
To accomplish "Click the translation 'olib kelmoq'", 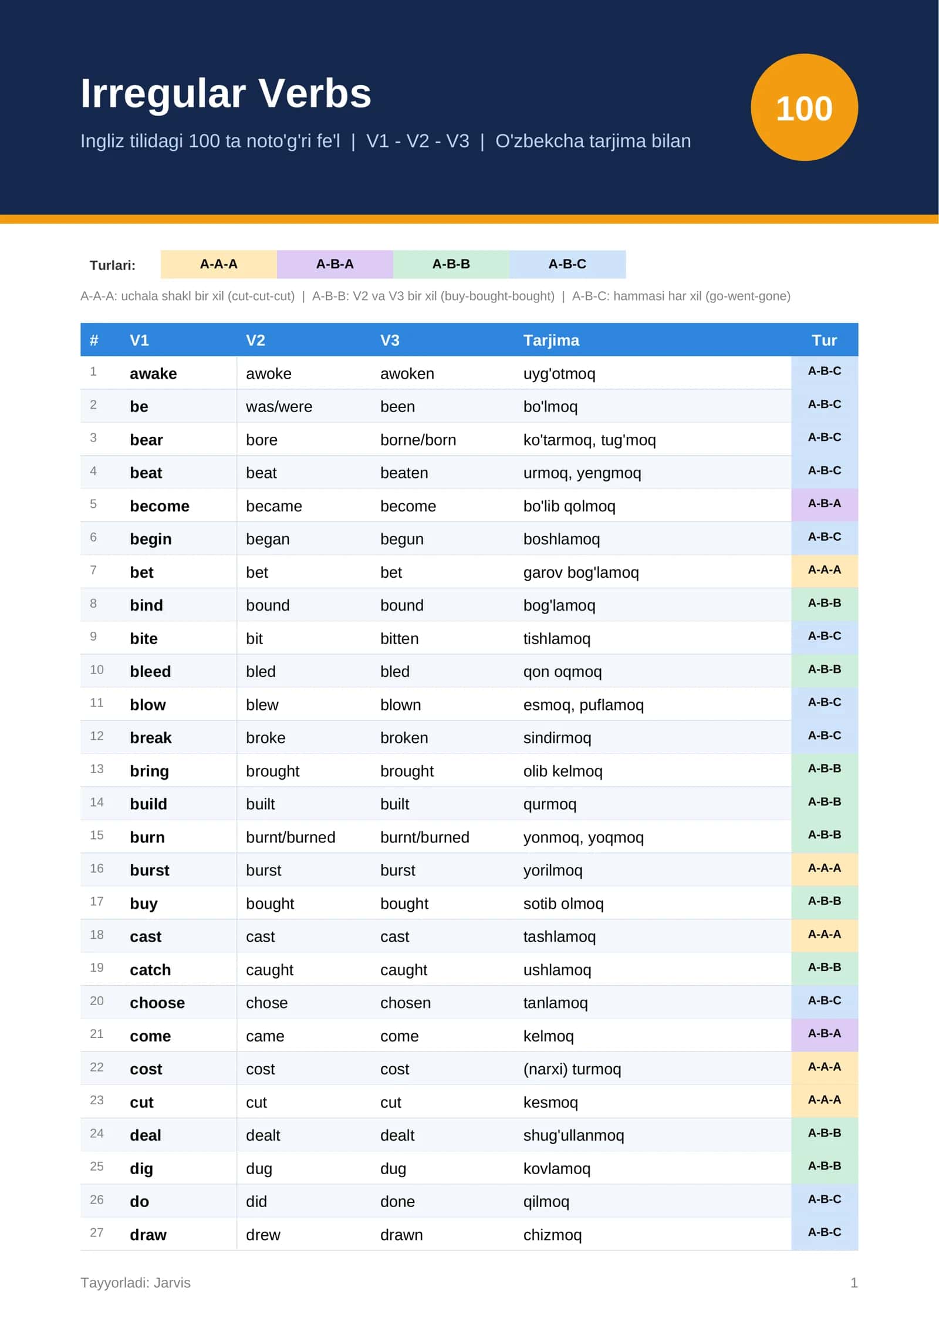I will pos(563,771).
